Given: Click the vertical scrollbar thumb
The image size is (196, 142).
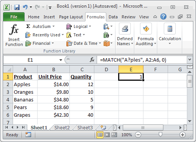Looking at the screenshot, I should [190, 81].
